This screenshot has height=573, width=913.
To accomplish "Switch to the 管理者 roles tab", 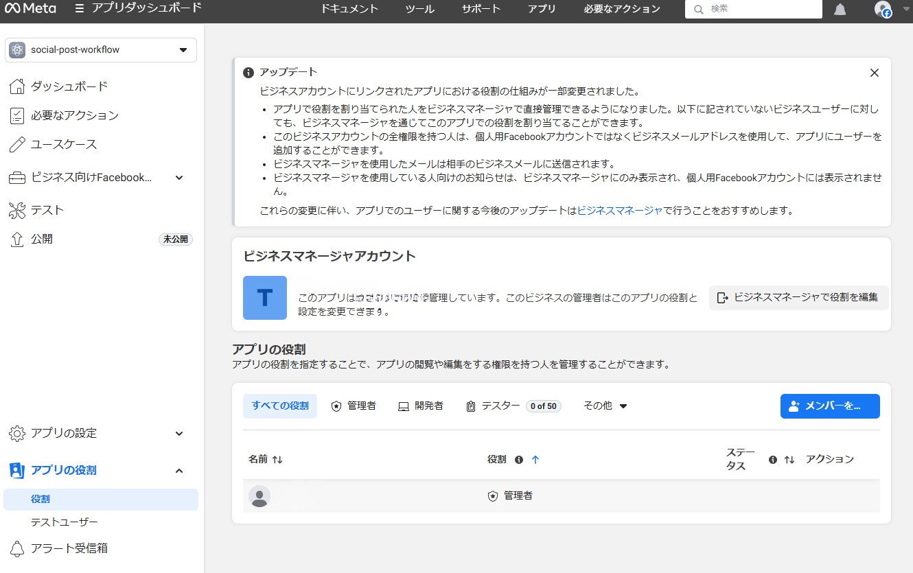I will (x=354, y=406).
